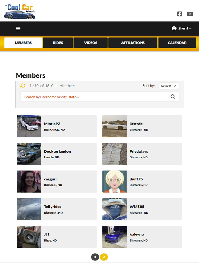The height and width of the screenshot is (263, 199).
Task: Click the Members page heading
Action: [30, 75]
